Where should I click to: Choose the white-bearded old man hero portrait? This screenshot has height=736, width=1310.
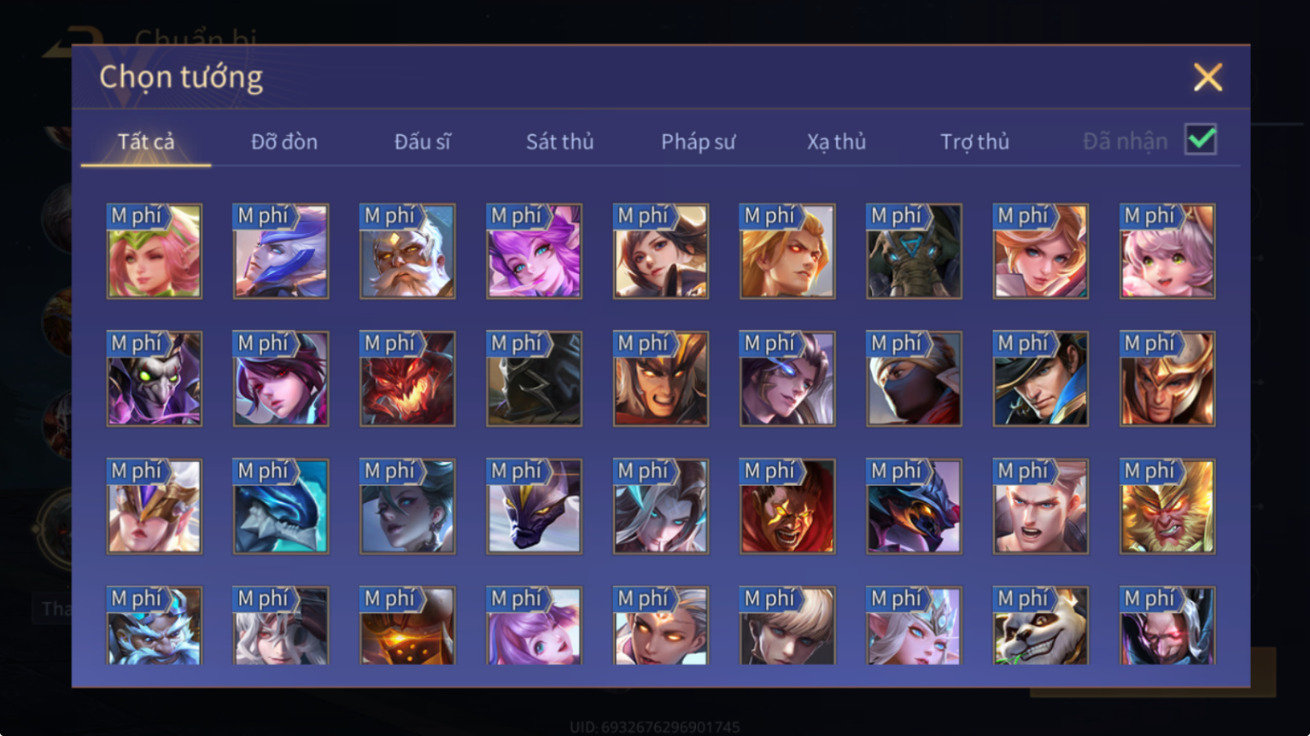point(407,251)
